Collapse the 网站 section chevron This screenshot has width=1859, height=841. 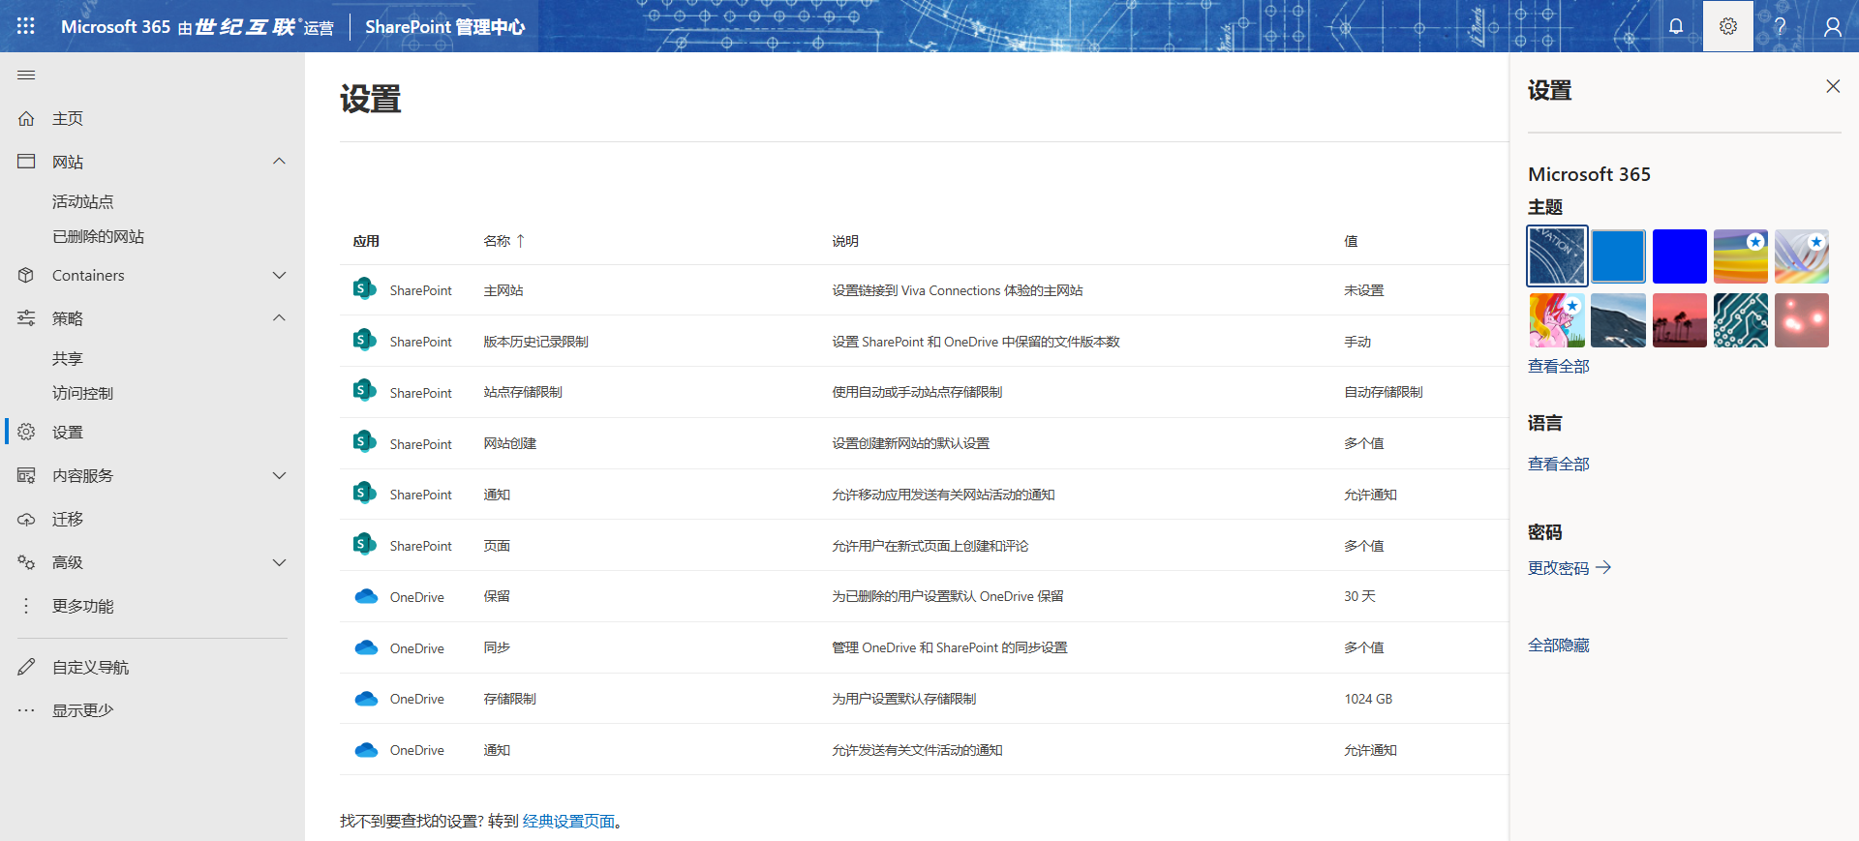pyautogui.click(x=279, y=161)
